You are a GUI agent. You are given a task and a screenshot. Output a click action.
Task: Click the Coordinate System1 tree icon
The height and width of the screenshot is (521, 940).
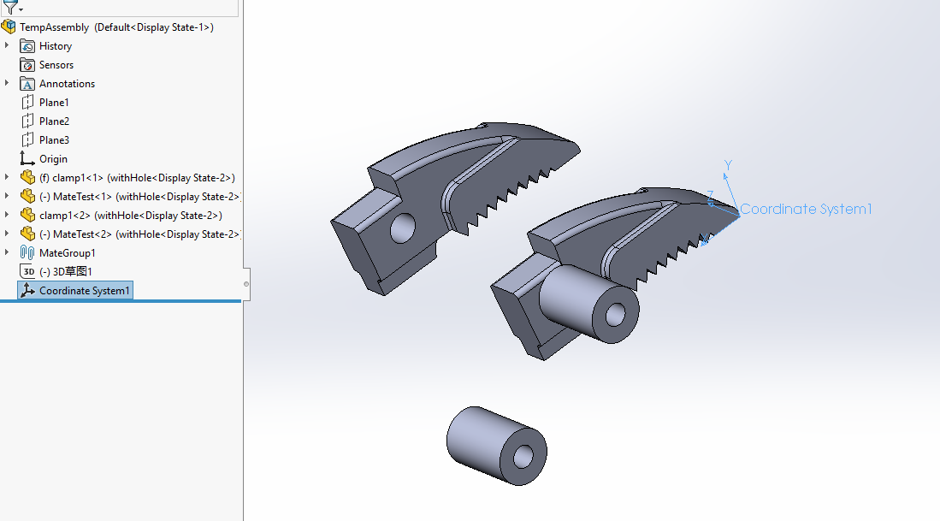[x=27, y=290]
